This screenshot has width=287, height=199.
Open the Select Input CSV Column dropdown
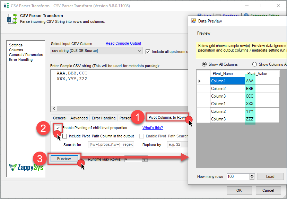coord(139,51)
